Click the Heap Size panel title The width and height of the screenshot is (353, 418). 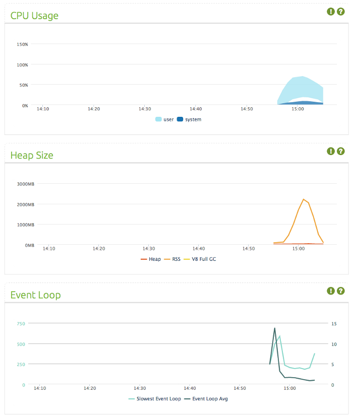tap(32, 156)
